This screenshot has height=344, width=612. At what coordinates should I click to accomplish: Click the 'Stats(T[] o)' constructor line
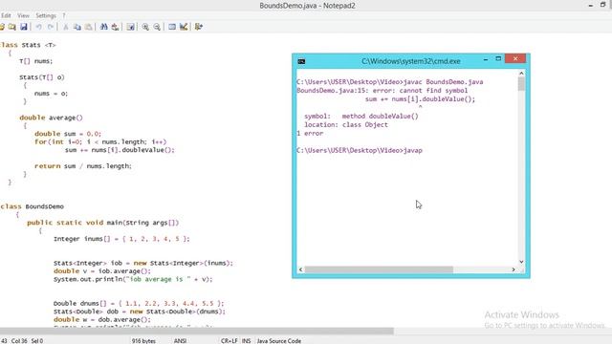pos(42,77)
